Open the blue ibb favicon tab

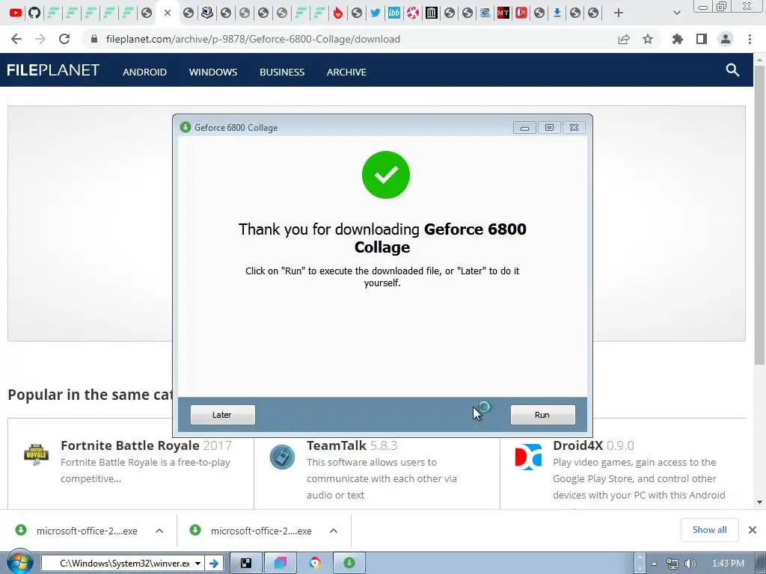(x=393, y=13)
